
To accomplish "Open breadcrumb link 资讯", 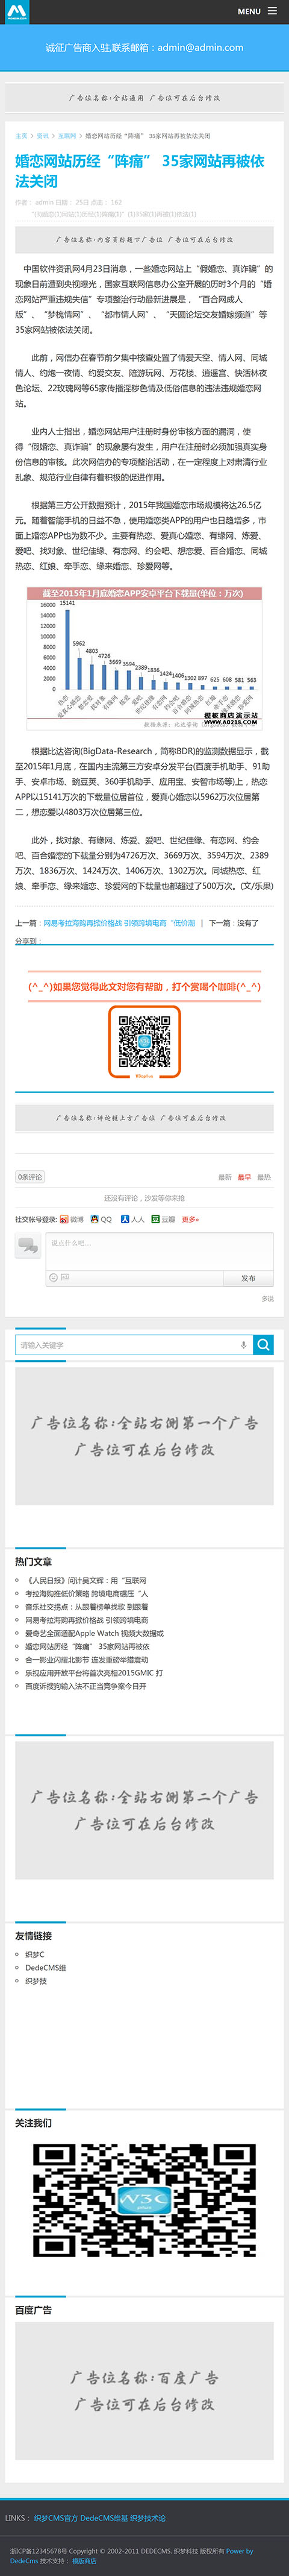I will click(x=42, y=136).
